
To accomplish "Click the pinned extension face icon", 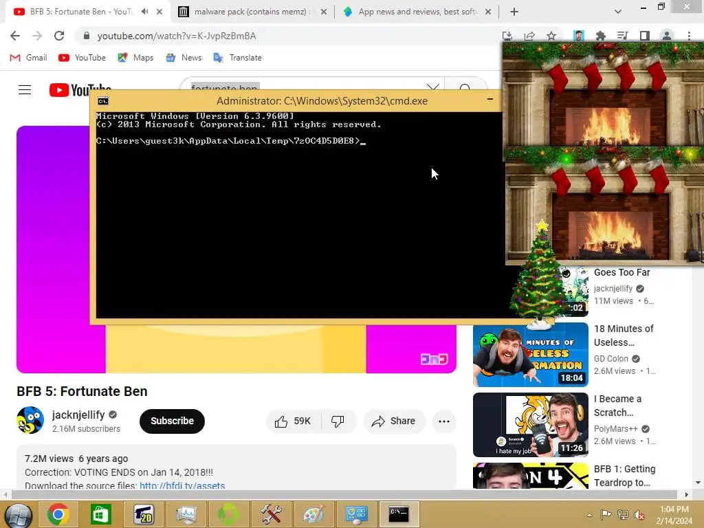I will 579,36.
